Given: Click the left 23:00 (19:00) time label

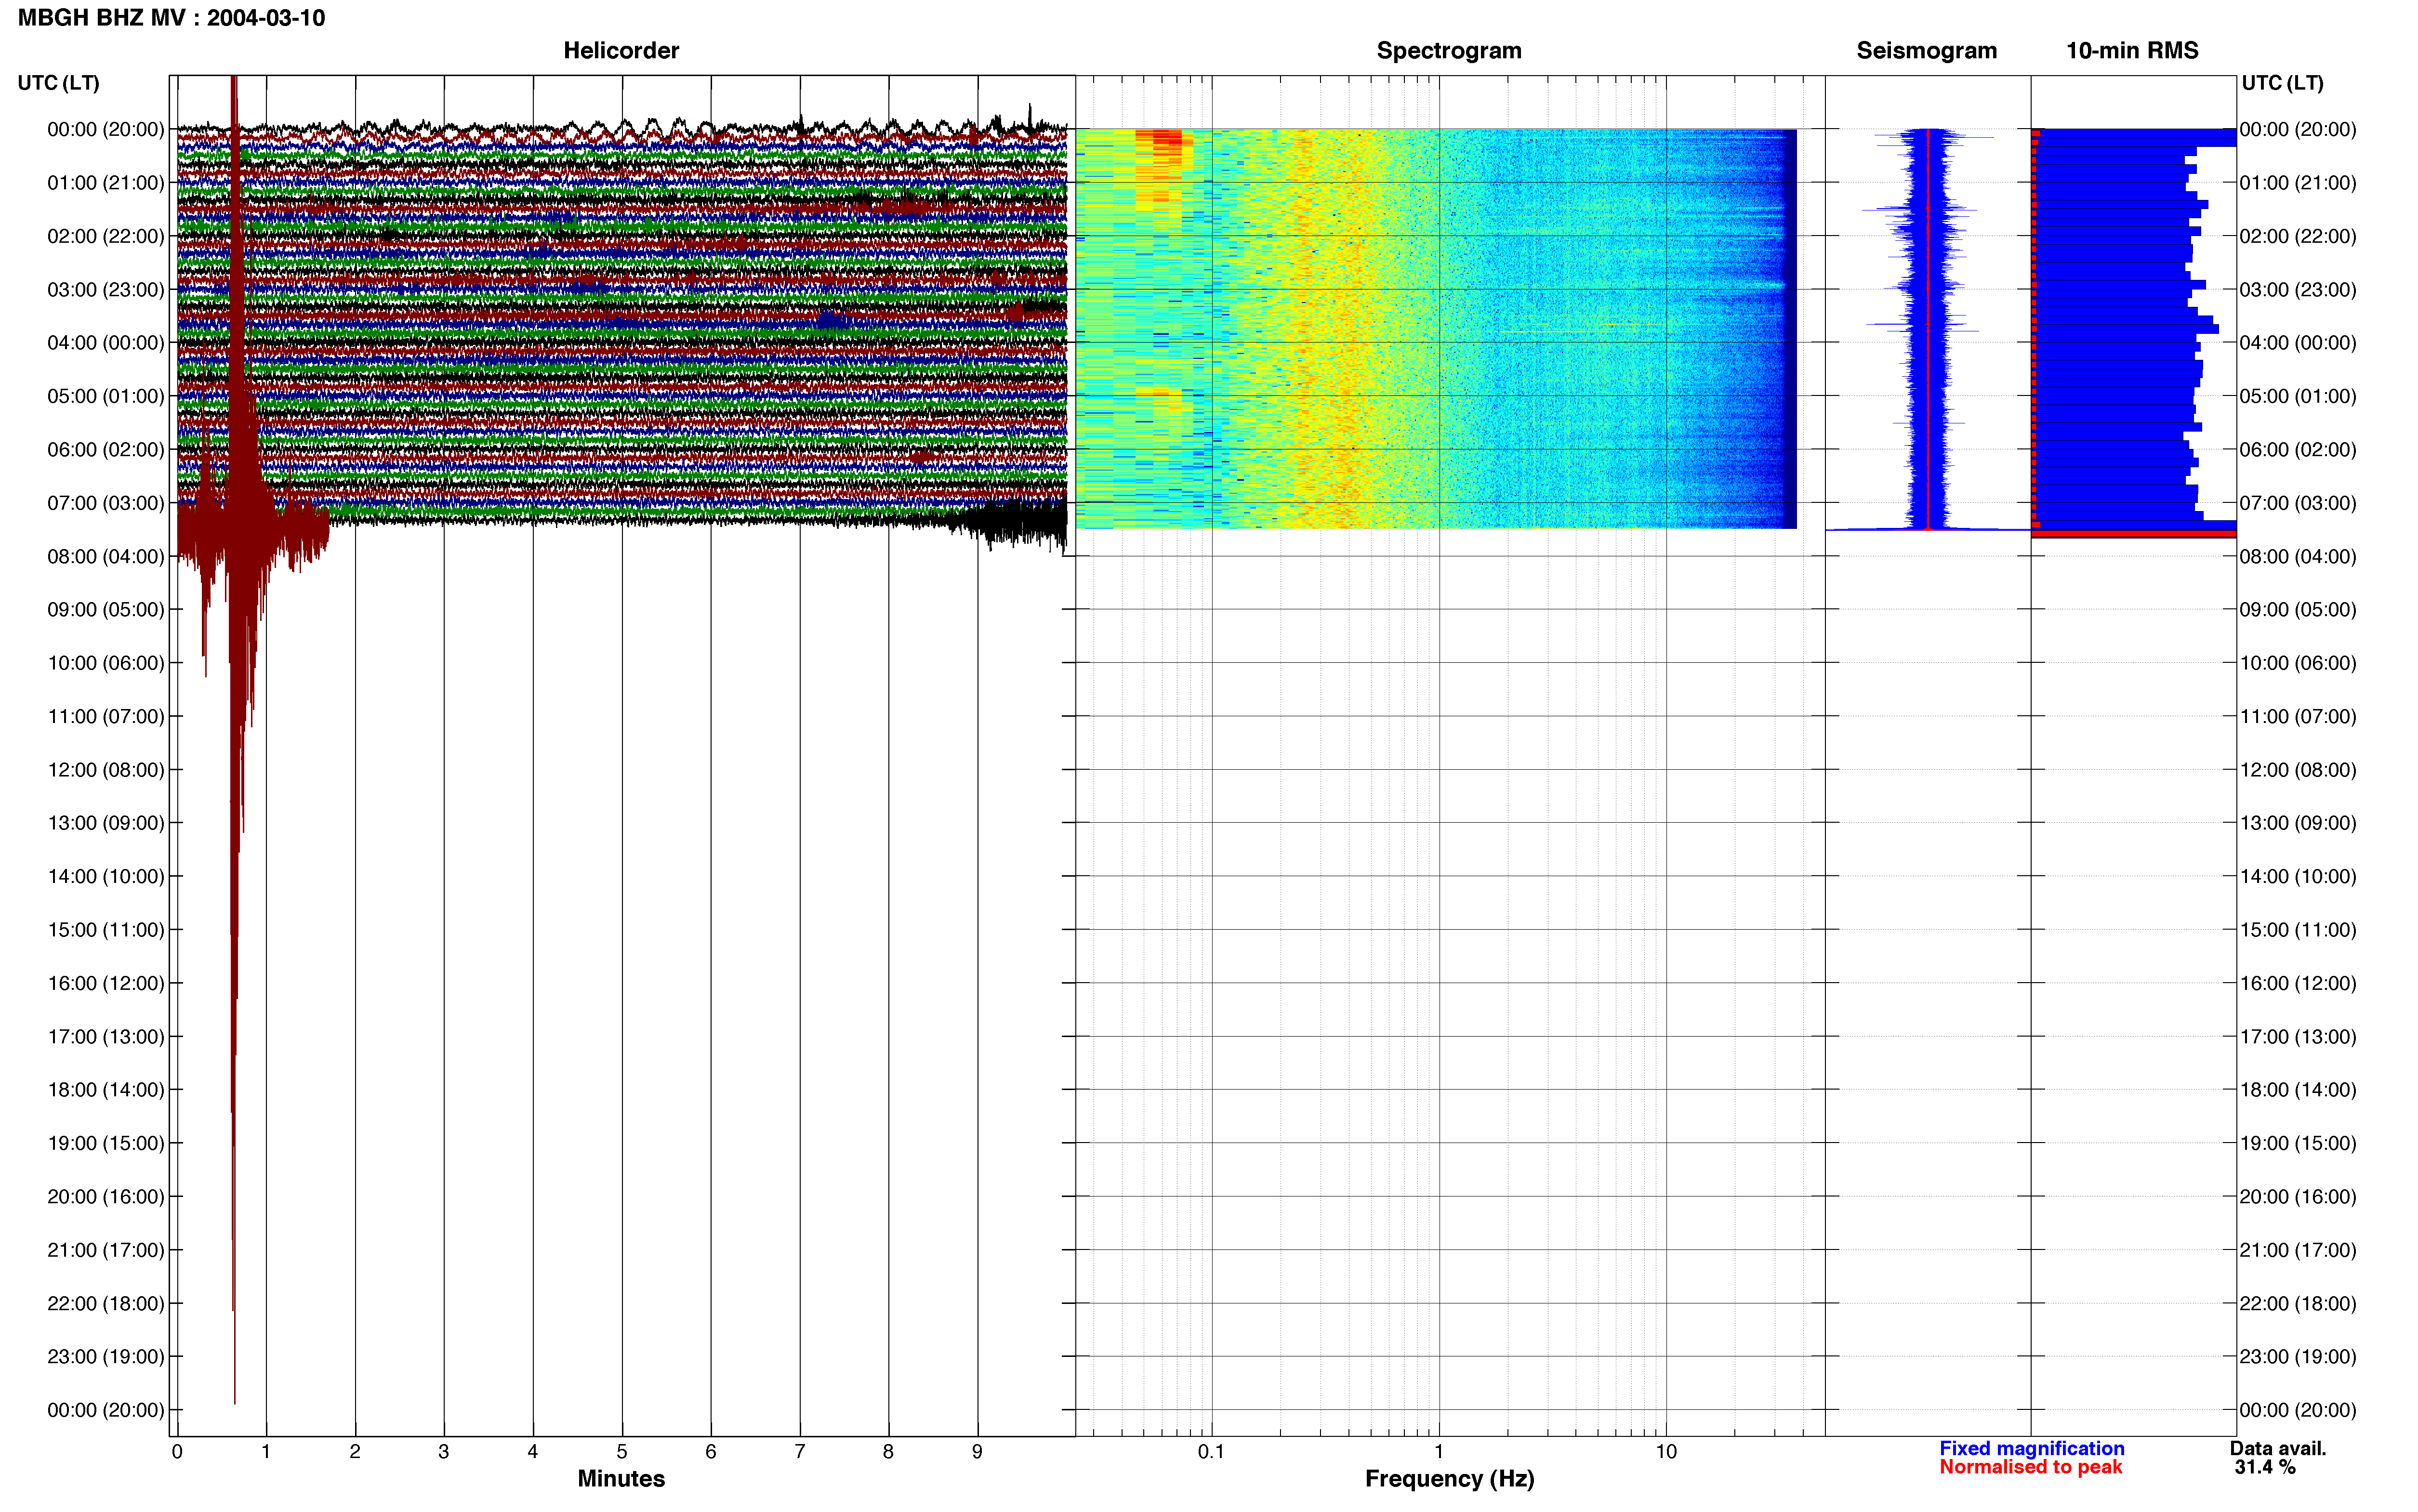Looking at the screenshot, I should pos(106,1357).
